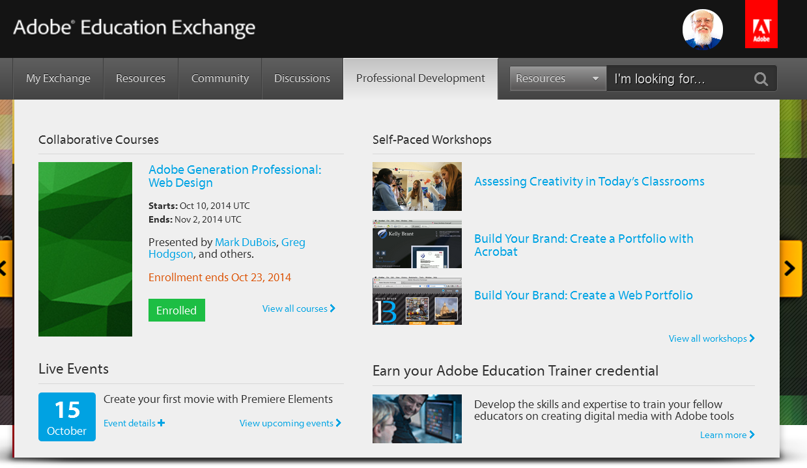Open Adobe Generation Professional: Web Design course

point(235,176)
